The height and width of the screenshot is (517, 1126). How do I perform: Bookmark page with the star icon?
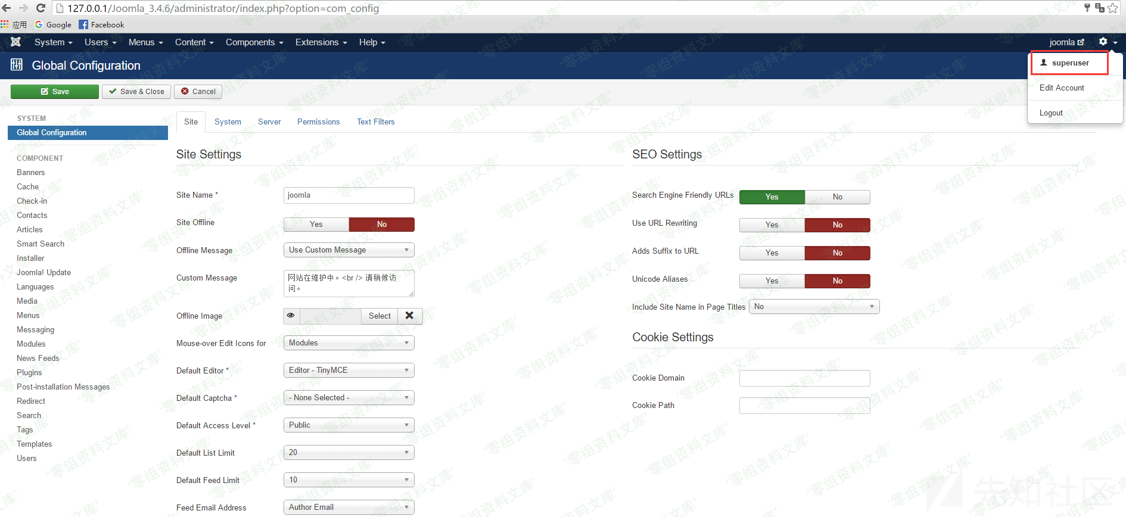tap(1113, 8)
